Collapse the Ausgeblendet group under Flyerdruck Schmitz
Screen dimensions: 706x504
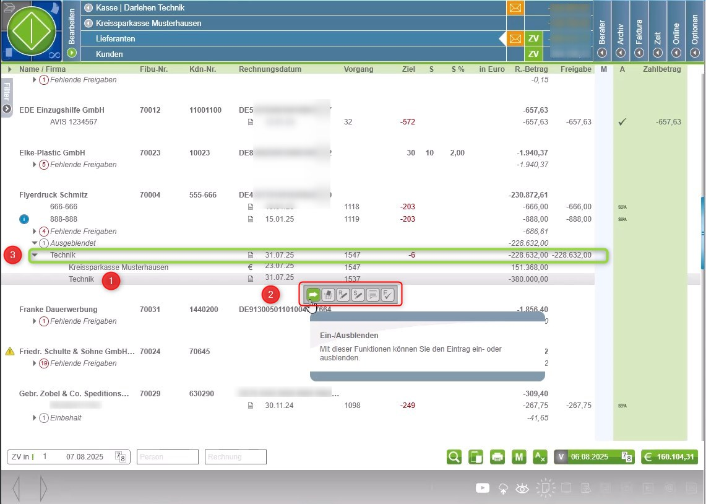pos(35,243)
